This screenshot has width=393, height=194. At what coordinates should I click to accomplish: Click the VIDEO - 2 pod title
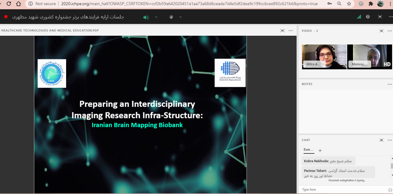click(x=310, y=31)
